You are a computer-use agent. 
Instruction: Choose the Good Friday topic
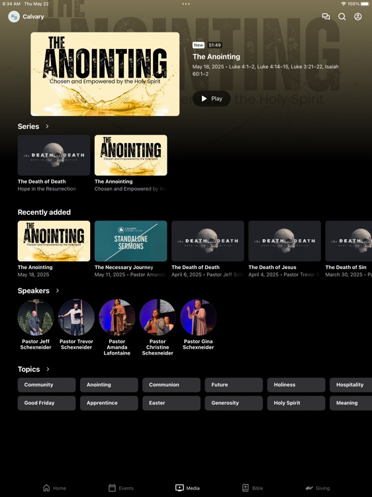click(x=46, y=403)
